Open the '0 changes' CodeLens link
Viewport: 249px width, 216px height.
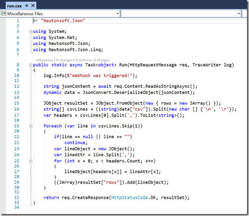(64, 60)
